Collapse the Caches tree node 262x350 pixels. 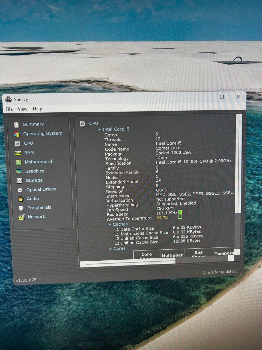[110, 225]
